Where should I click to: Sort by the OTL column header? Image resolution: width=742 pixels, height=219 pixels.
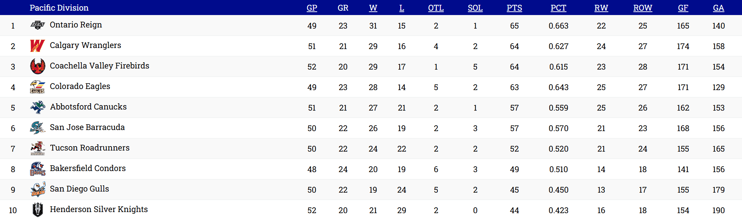(436, 8)
